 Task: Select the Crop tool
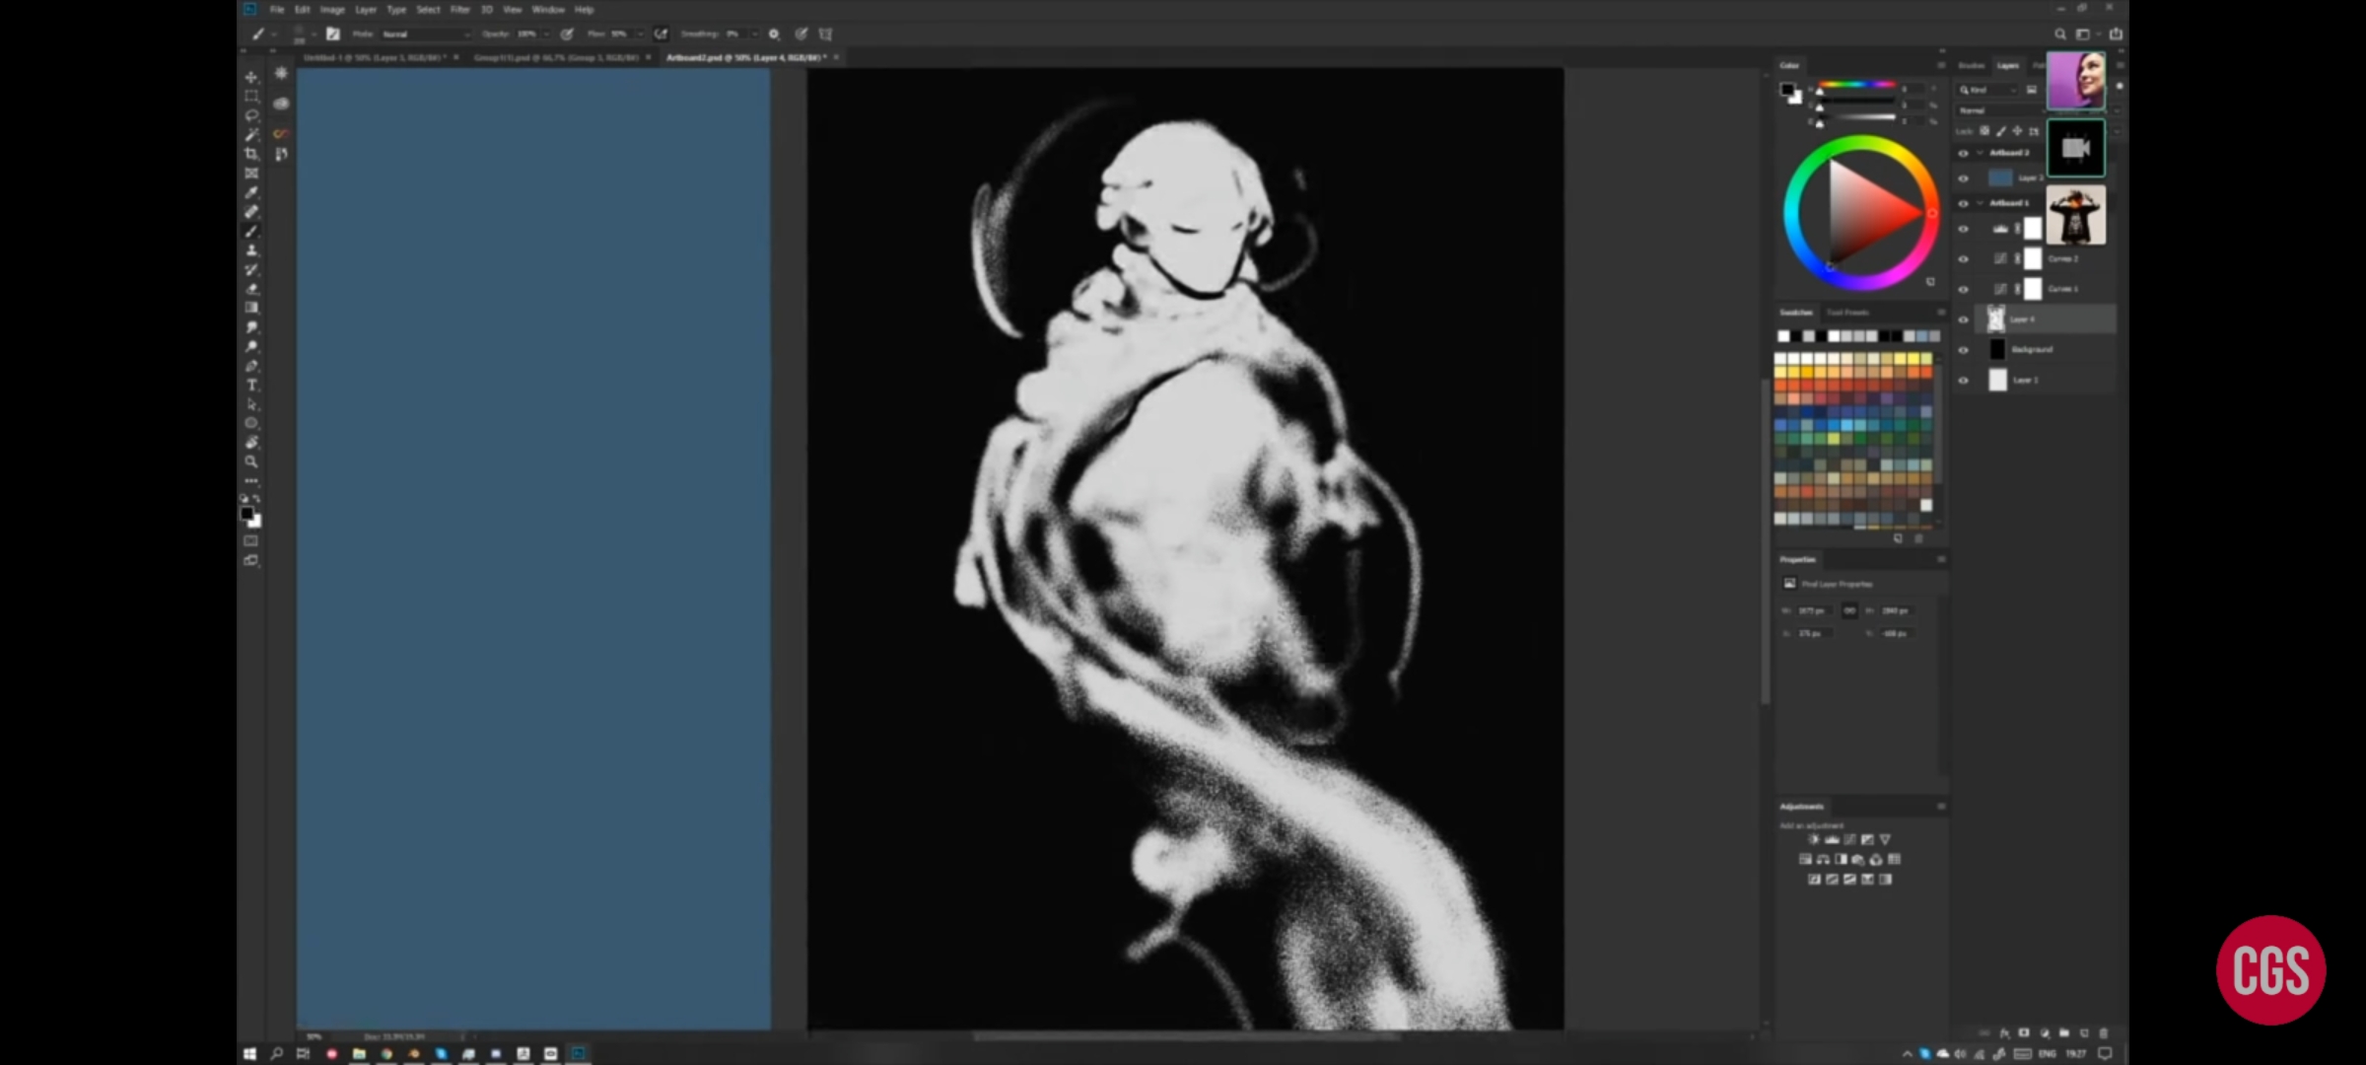251,154
